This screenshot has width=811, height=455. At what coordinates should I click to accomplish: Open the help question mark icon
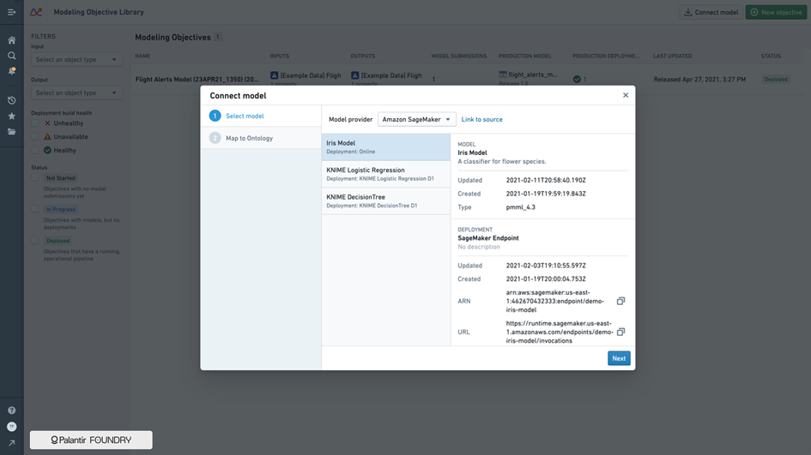11,410
